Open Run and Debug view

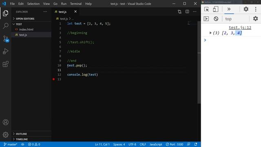click(x=5, y=51)
